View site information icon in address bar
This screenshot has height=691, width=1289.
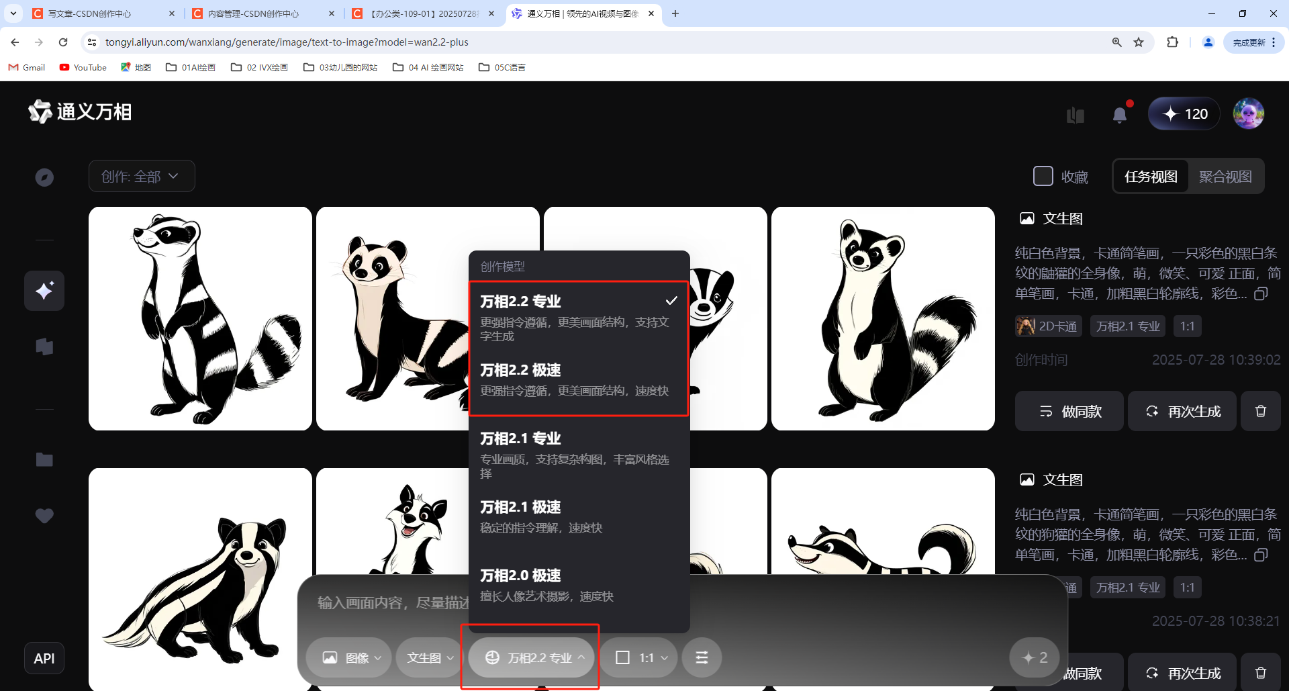(92, 42)
